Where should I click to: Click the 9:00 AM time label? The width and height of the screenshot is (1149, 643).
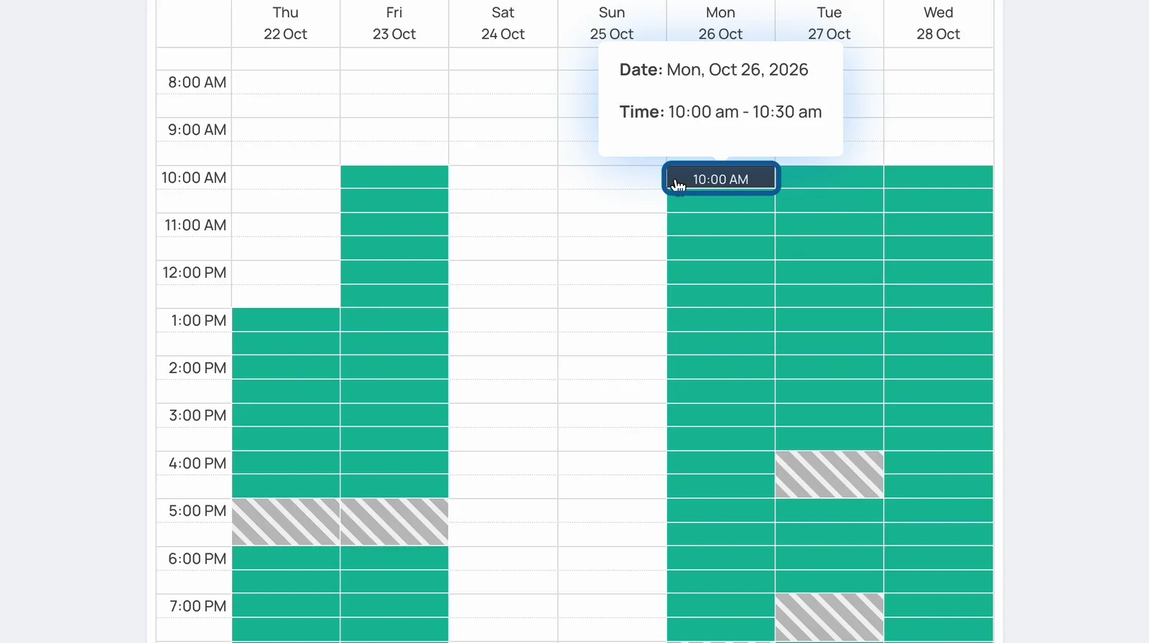point(197,129)
